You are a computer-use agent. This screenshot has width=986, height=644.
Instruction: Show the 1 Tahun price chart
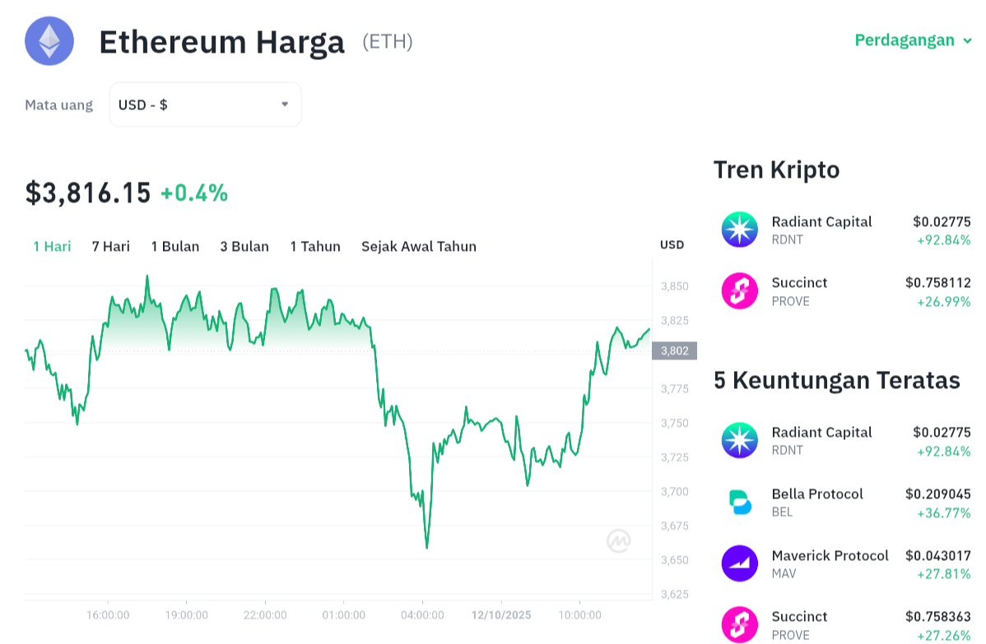(315, 246)
